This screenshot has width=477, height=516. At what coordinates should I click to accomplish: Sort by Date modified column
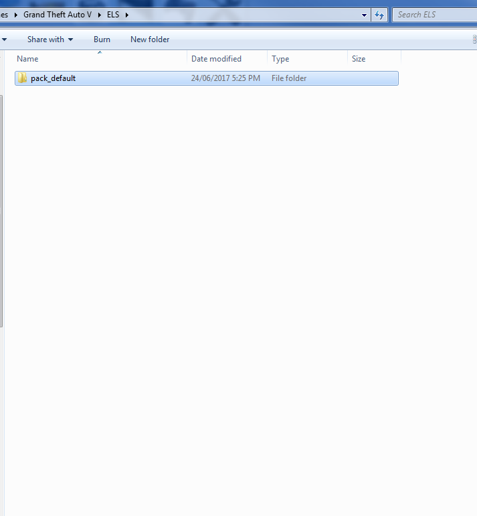227,59
